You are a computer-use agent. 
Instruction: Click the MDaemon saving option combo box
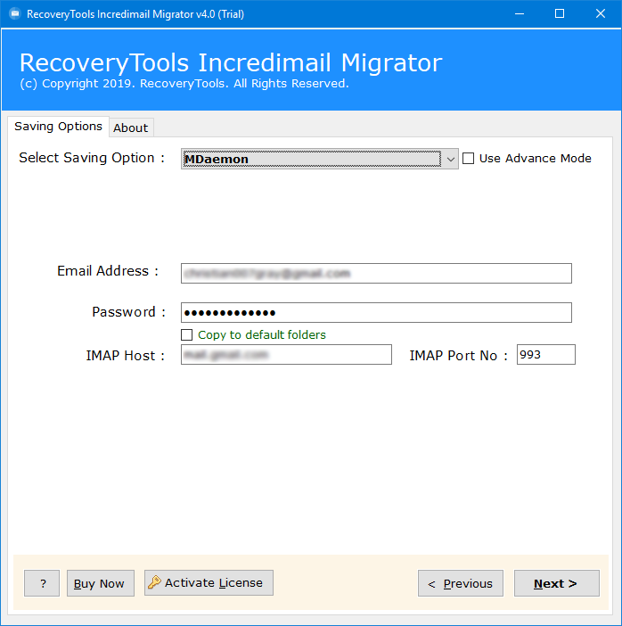pyautogui.click(x=312, y=160)
